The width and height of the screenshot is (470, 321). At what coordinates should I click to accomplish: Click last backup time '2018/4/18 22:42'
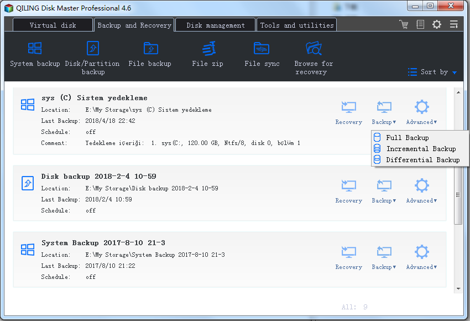tap(110, 121)
